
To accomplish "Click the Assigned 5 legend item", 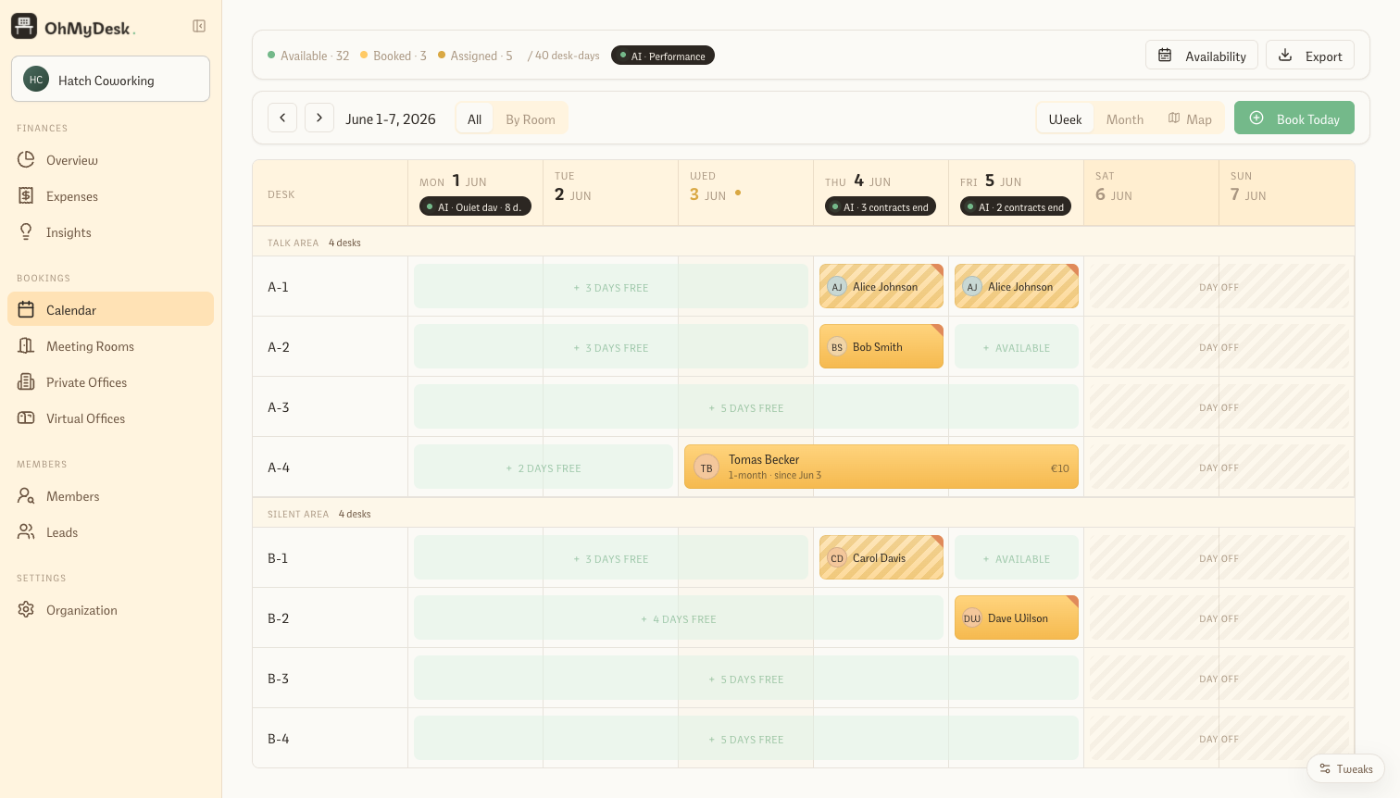I will click(x=475, y=56).
